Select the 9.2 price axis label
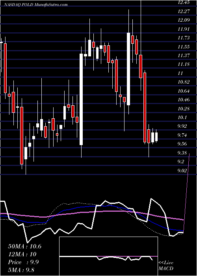Screen dimensions: 197x276 (x=181, y=162)
